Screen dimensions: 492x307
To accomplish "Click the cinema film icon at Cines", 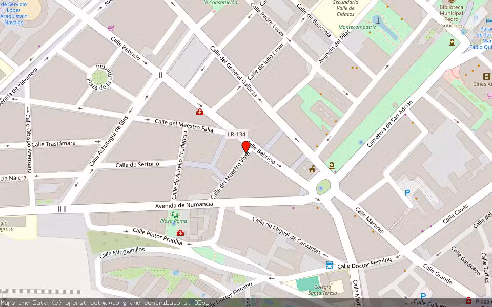I will [486, 76].
